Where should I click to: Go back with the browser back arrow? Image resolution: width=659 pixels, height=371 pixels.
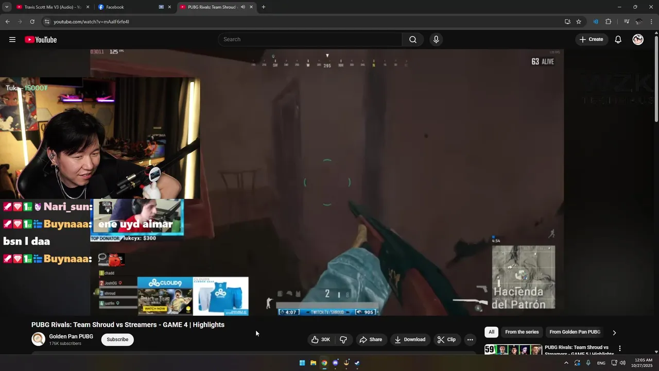point(8,22)
